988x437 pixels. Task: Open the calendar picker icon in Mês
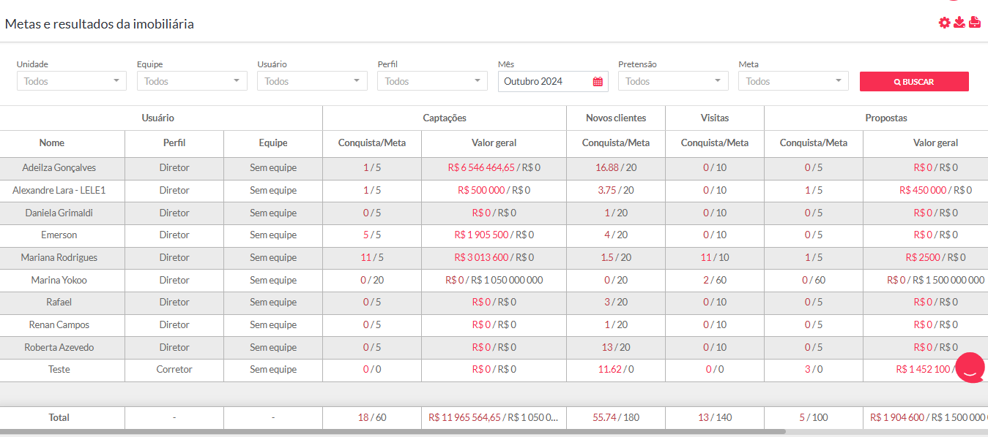tap(598, 82)
